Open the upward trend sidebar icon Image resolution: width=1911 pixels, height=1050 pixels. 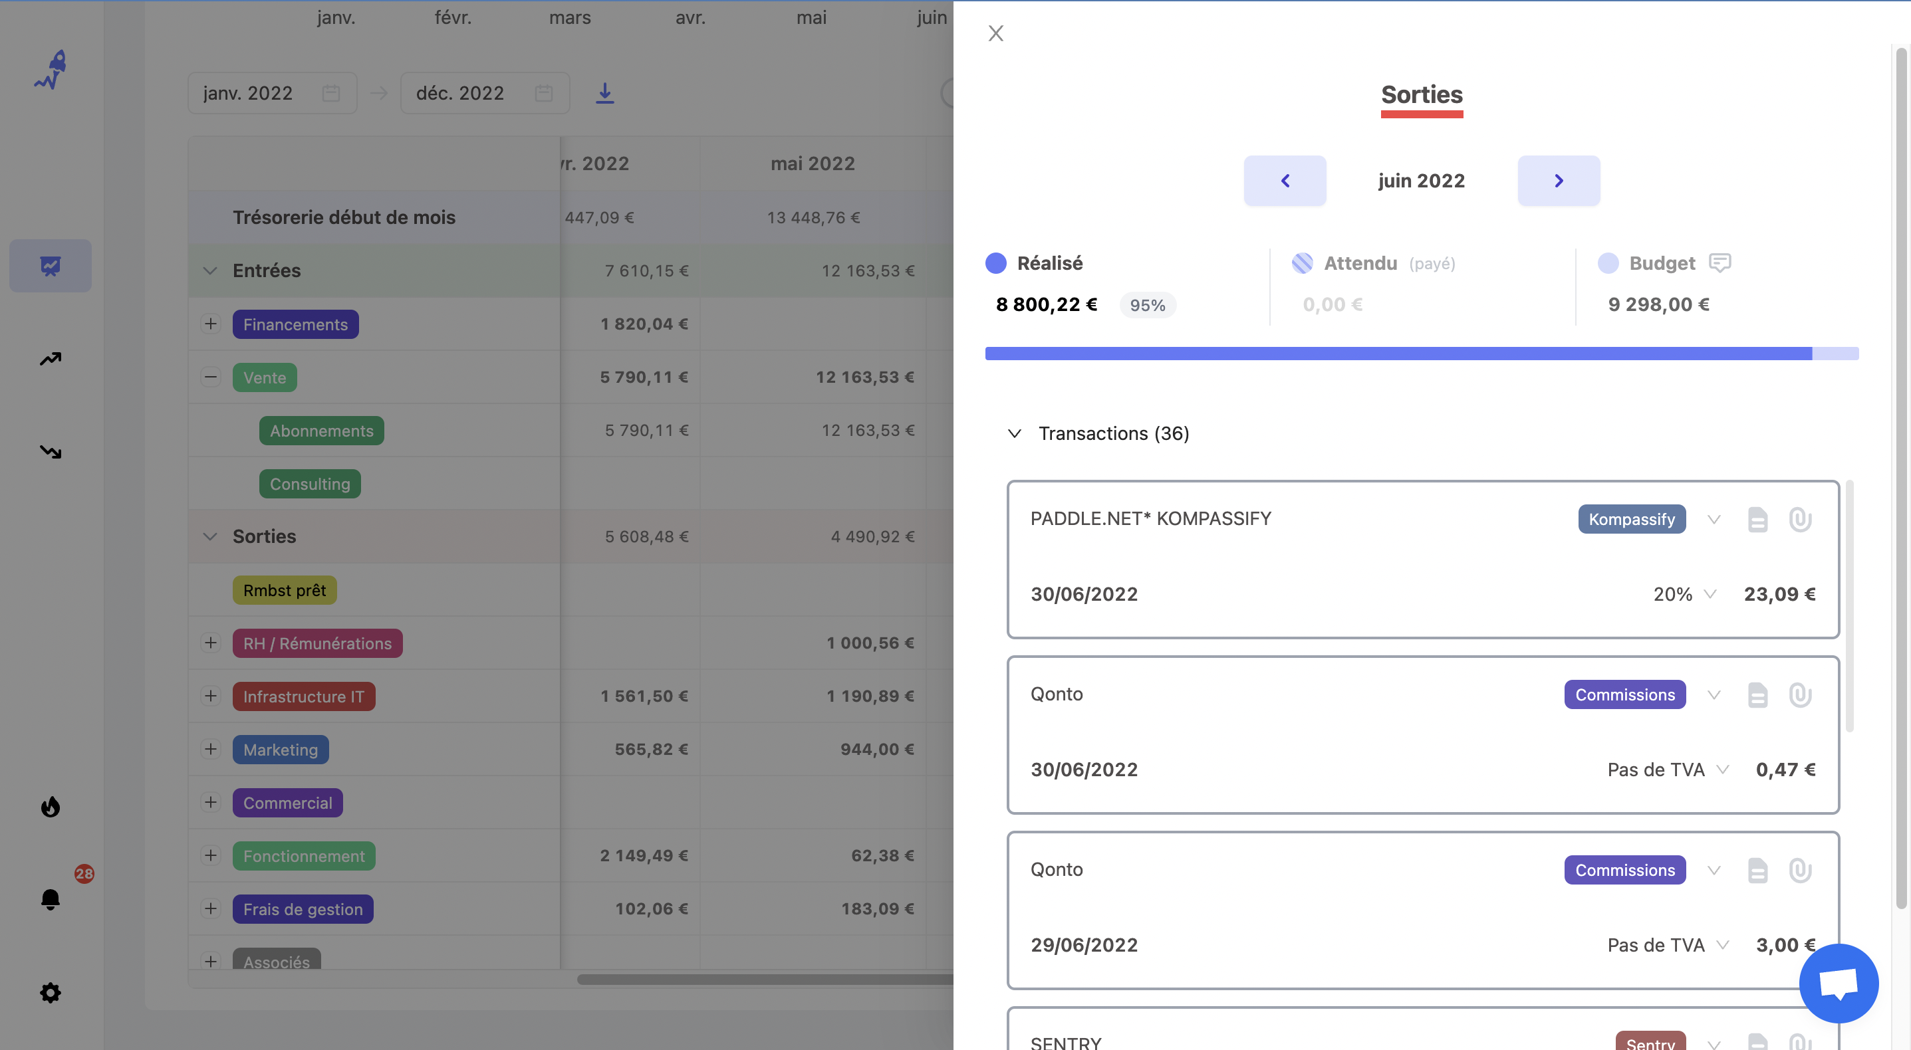(x=51, y=359)
